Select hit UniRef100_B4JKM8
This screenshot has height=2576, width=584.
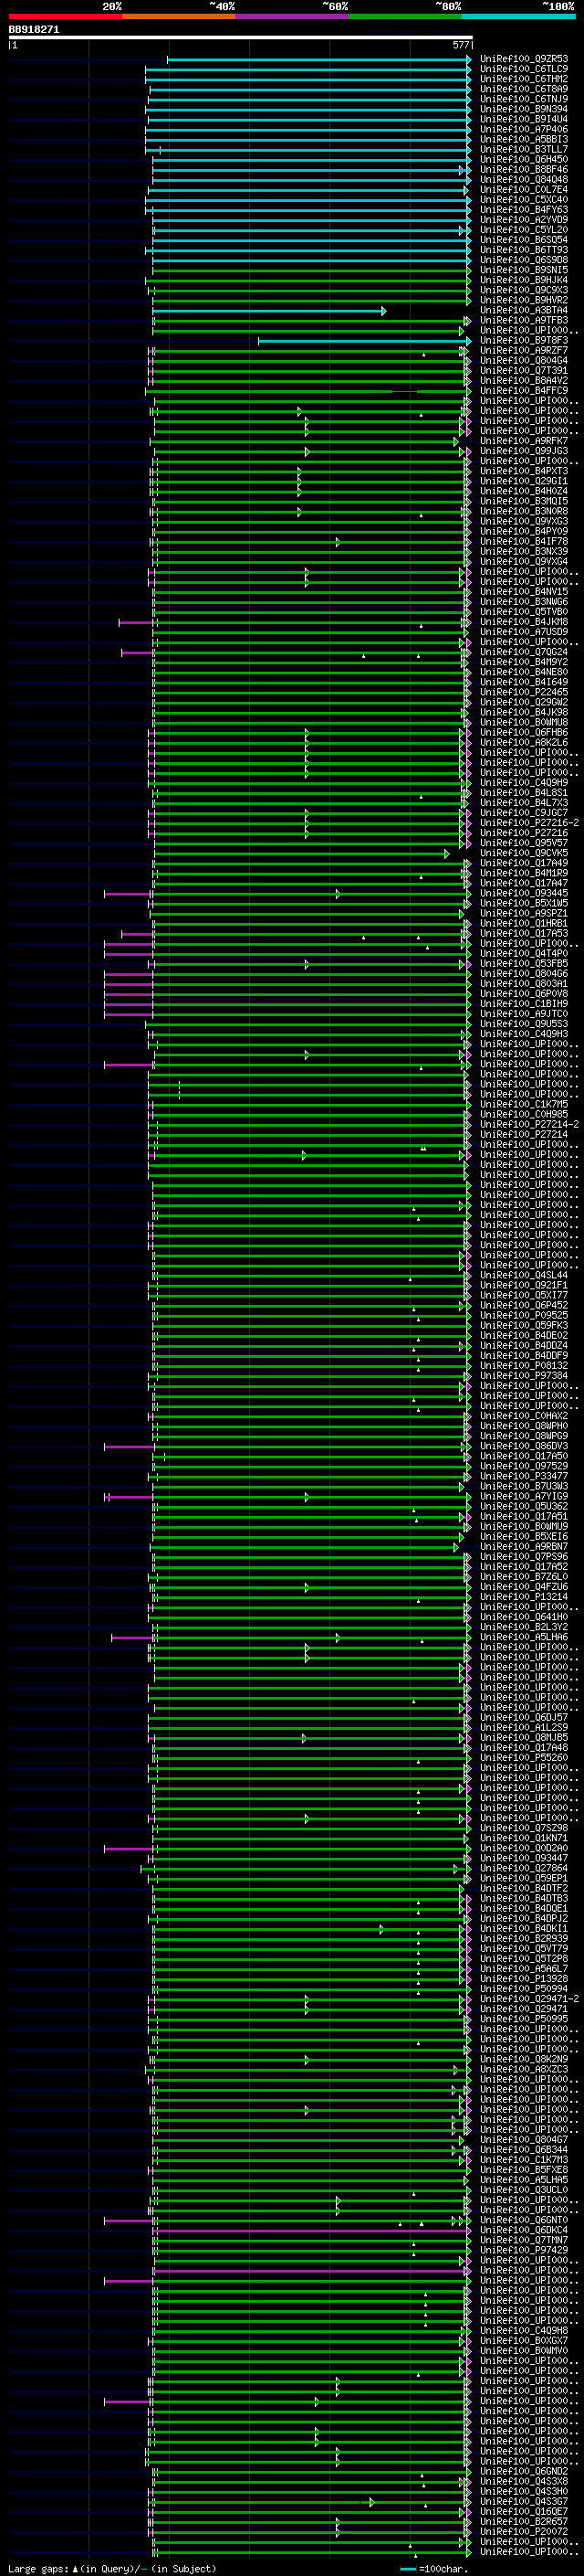[x=524, y=621]
